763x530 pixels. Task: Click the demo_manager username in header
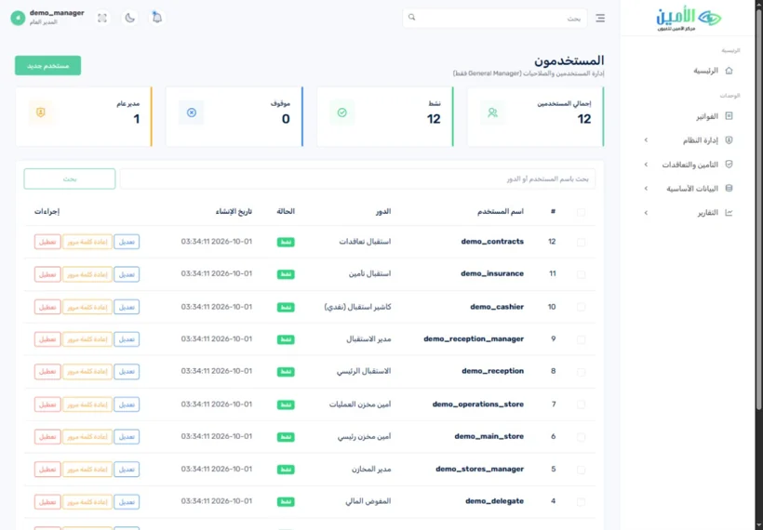[x=57, y=13]
